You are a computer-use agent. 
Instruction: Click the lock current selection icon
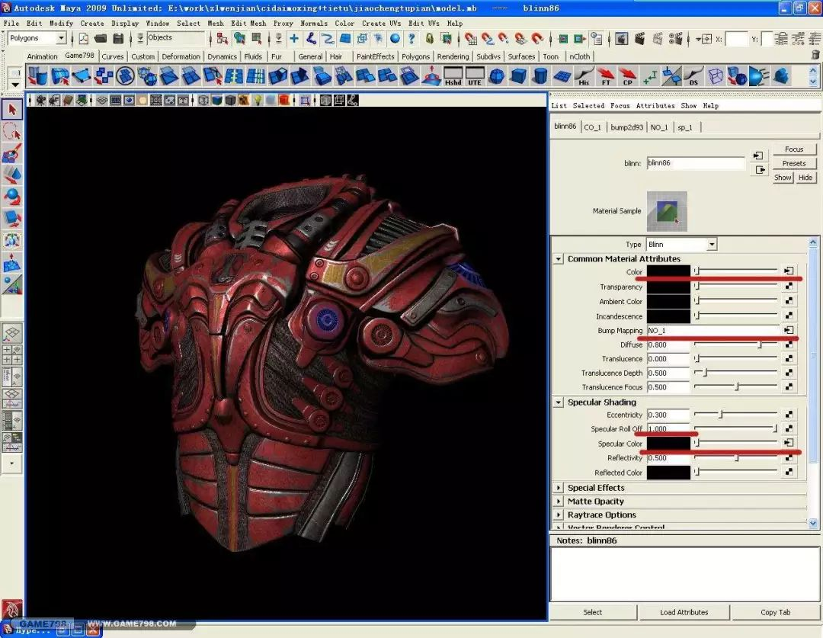click(x=429, y=38)
